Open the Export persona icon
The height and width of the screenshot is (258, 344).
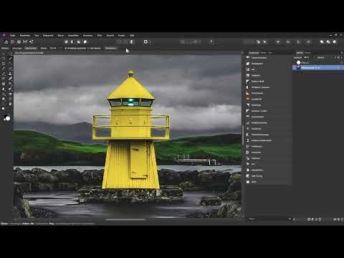[32, 42]
